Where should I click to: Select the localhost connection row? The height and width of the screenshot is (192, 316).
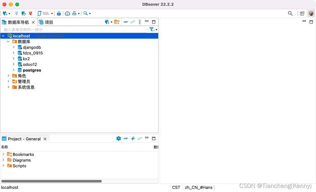tap(79, 36)
